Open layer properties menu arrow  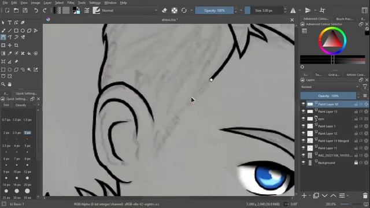click(x=347, y=196)
